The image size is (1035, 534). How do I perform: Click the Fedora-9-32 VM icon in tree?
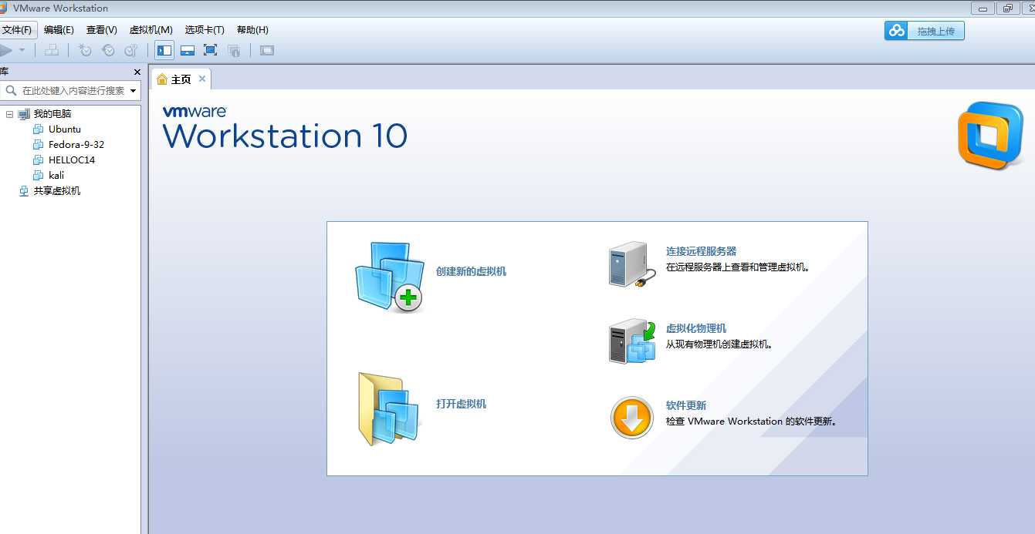coord(39,145)
